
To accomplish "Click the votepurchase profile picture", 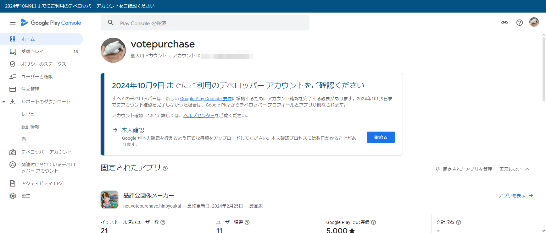I will 113,50.
